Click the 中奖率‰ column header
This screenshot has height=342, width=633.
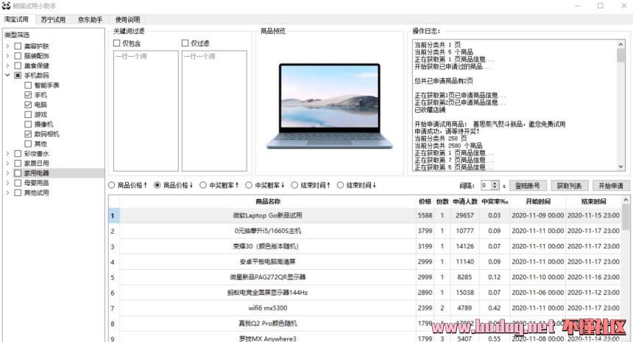click(x=495, y=201)
